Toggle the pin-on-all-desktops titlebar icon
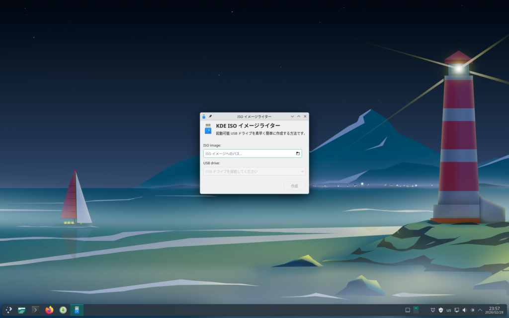The image size is (509, 318). coord(210,116)
